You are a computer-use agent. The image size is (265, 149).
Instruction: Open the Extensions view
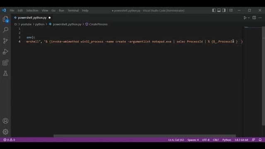tap(5, 62)
